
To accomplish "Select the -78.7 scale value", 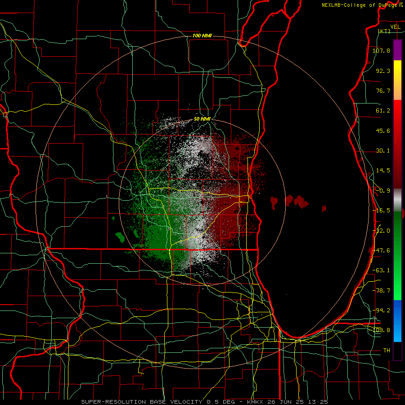I will tap(381, 291).
